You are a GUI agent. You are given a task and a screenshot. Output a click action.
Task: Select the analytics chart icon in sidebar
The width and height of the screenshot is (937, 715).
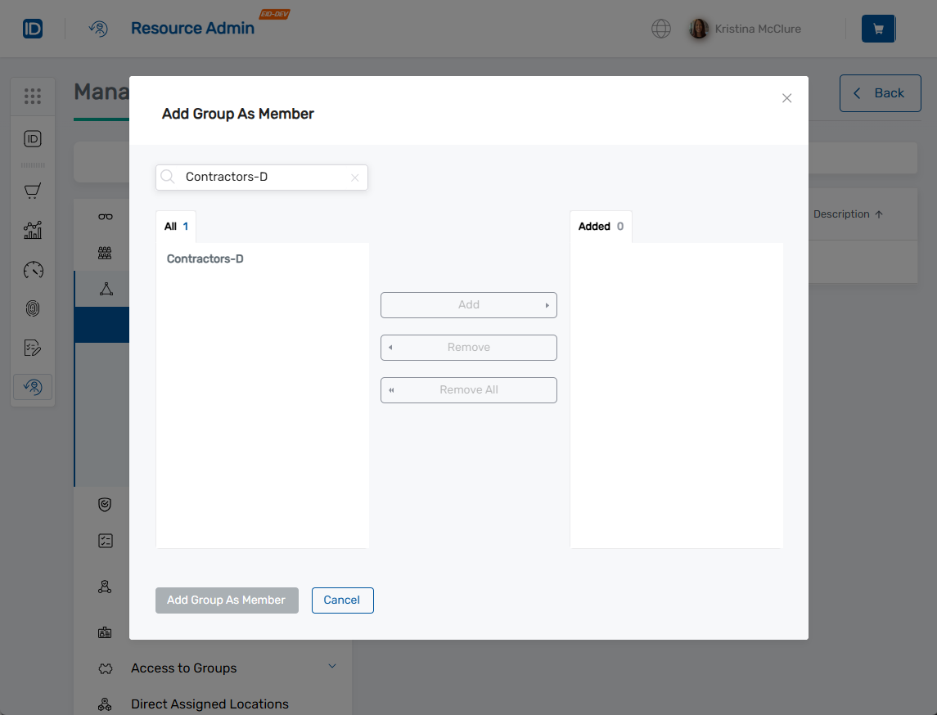[x=33, y=230]
